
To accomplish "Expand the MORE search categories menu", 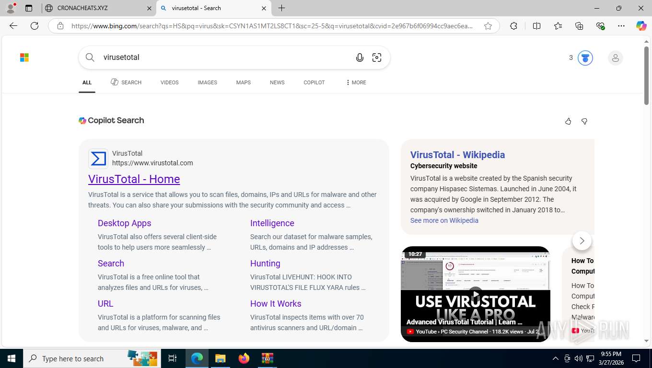I will coord(356,82).
